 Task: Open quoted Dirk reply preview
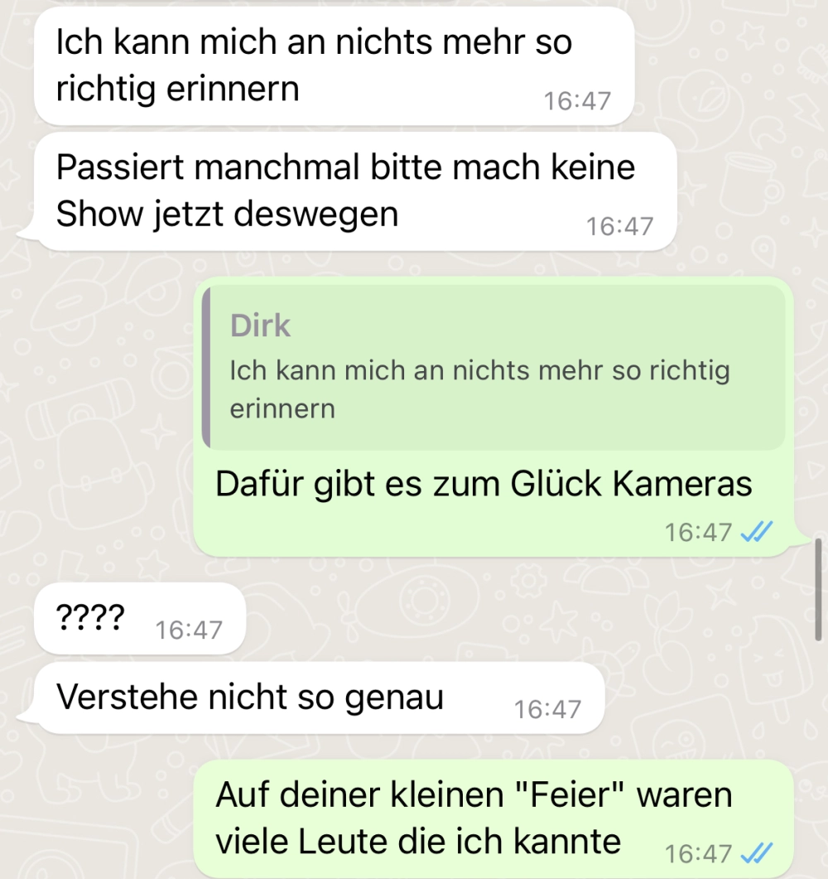(x=493, y=367)
